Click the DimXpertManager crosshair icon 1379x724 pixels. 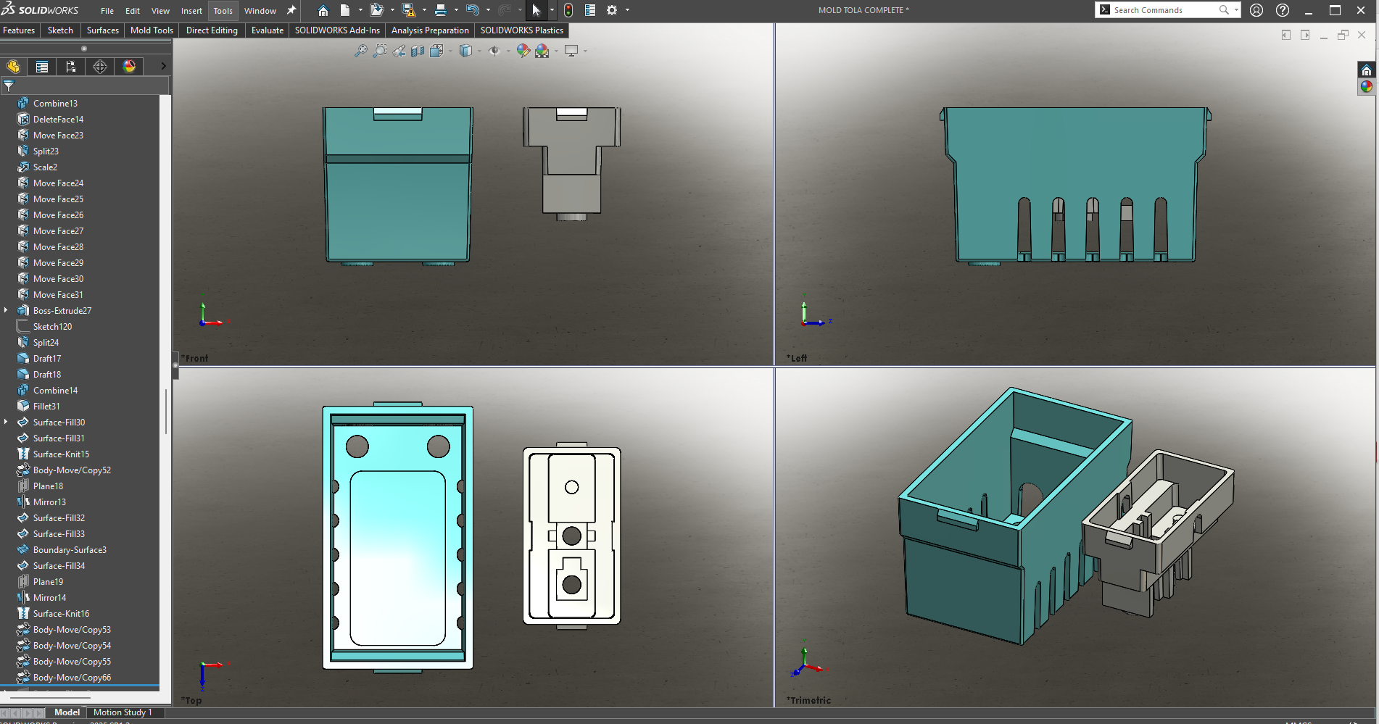tap(100, 67)
